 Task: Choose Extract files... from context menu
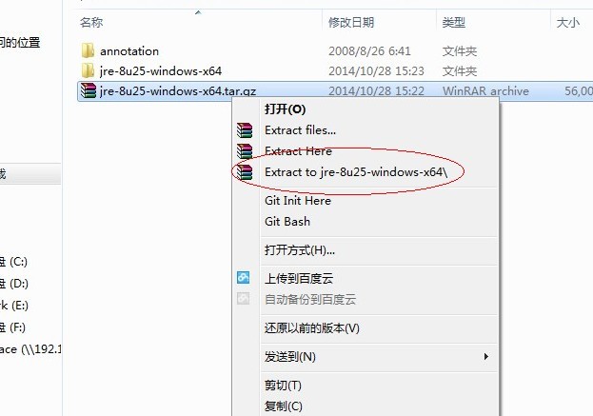coord(300,130)
